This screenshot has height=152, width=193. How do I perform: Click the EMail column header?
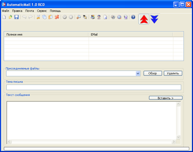point(130,34)
